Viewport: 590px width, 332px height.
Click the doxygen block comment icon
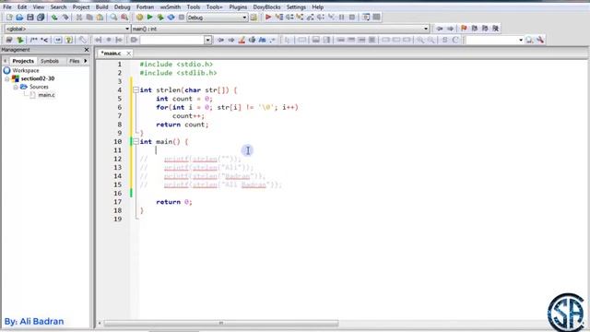[34, 40]
